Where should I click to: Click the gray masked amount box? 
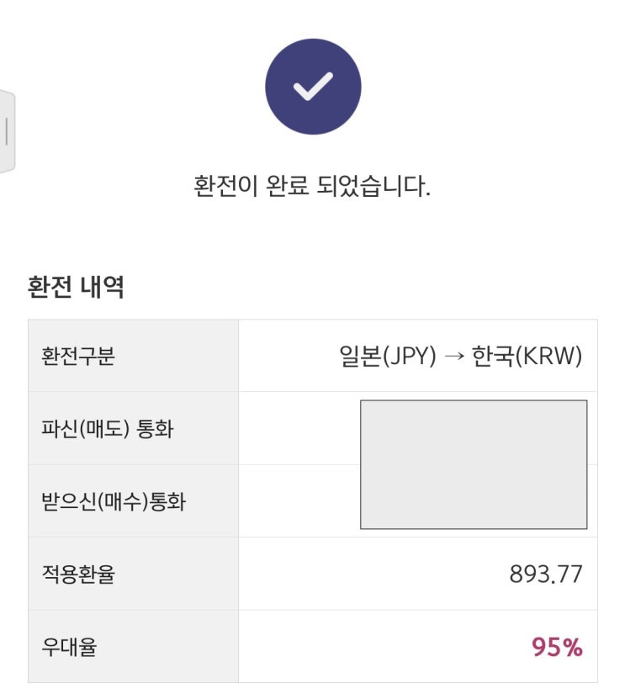coord(474,464)
